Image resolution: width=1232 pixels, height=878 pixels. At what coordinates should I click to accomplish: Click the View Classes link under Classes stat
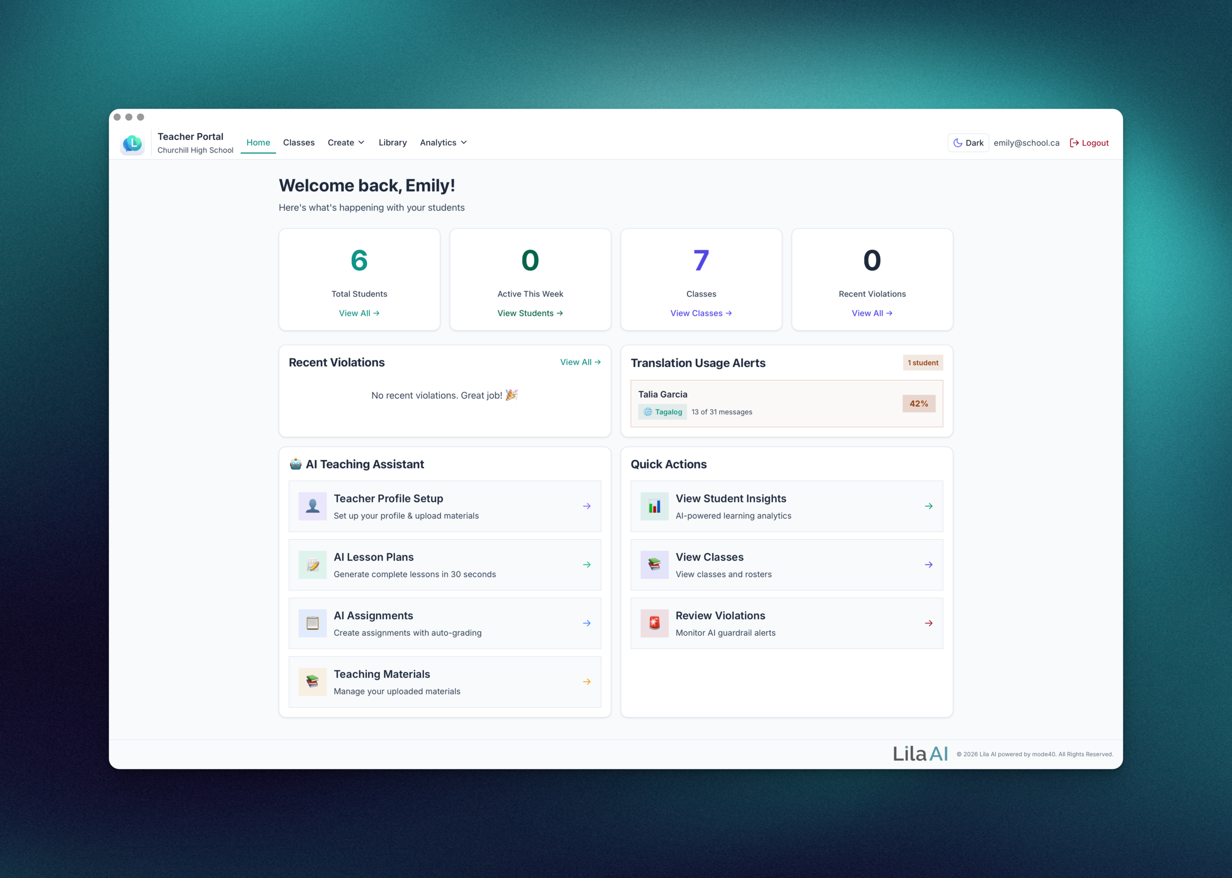click(701, 313)
